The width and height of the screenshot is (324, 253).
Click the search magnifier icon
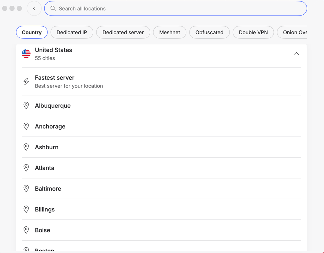(x=53, y=9)
